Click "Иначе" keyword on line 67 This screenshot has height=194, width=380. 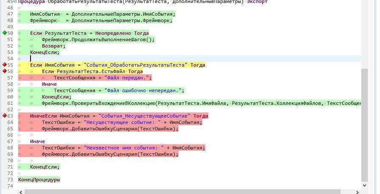tap(37, 141)
